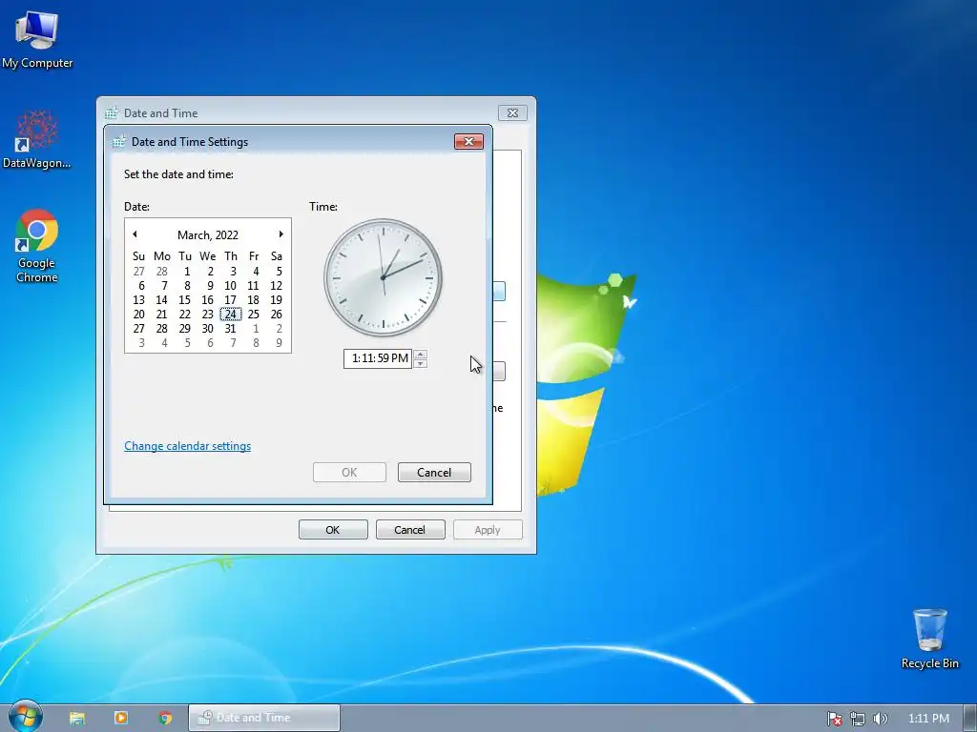Click the analog clock face
Viewport: 977px width, 732px height.
click(x=383, y=277)
